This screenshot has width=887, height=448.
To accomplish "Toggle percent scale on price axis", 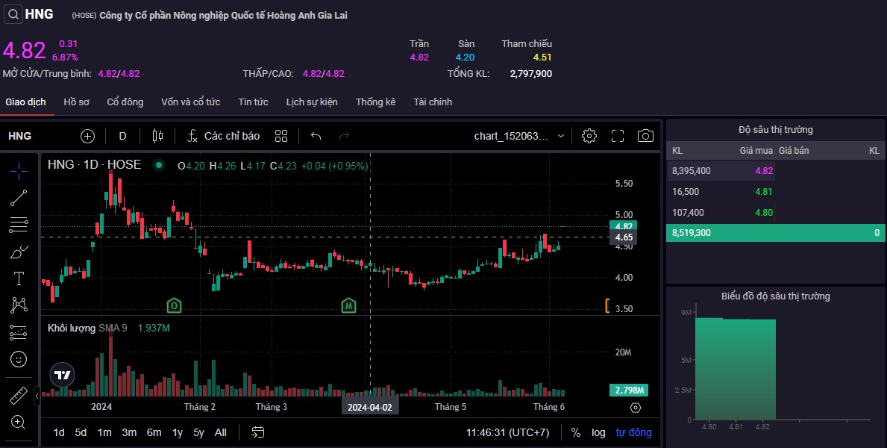I will click(576, 432).
